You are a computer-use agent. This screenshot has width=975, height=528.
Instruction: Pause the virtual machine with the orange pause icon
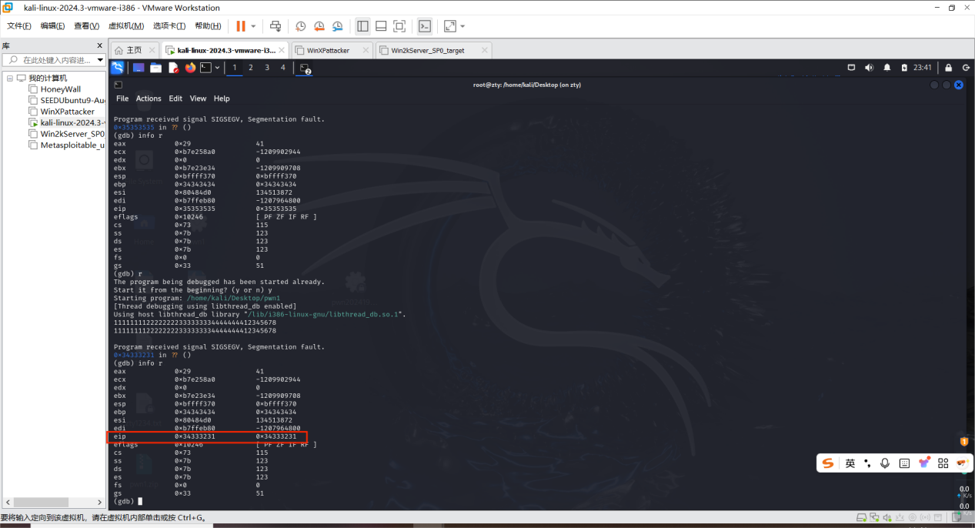click(x=241, y=26)
